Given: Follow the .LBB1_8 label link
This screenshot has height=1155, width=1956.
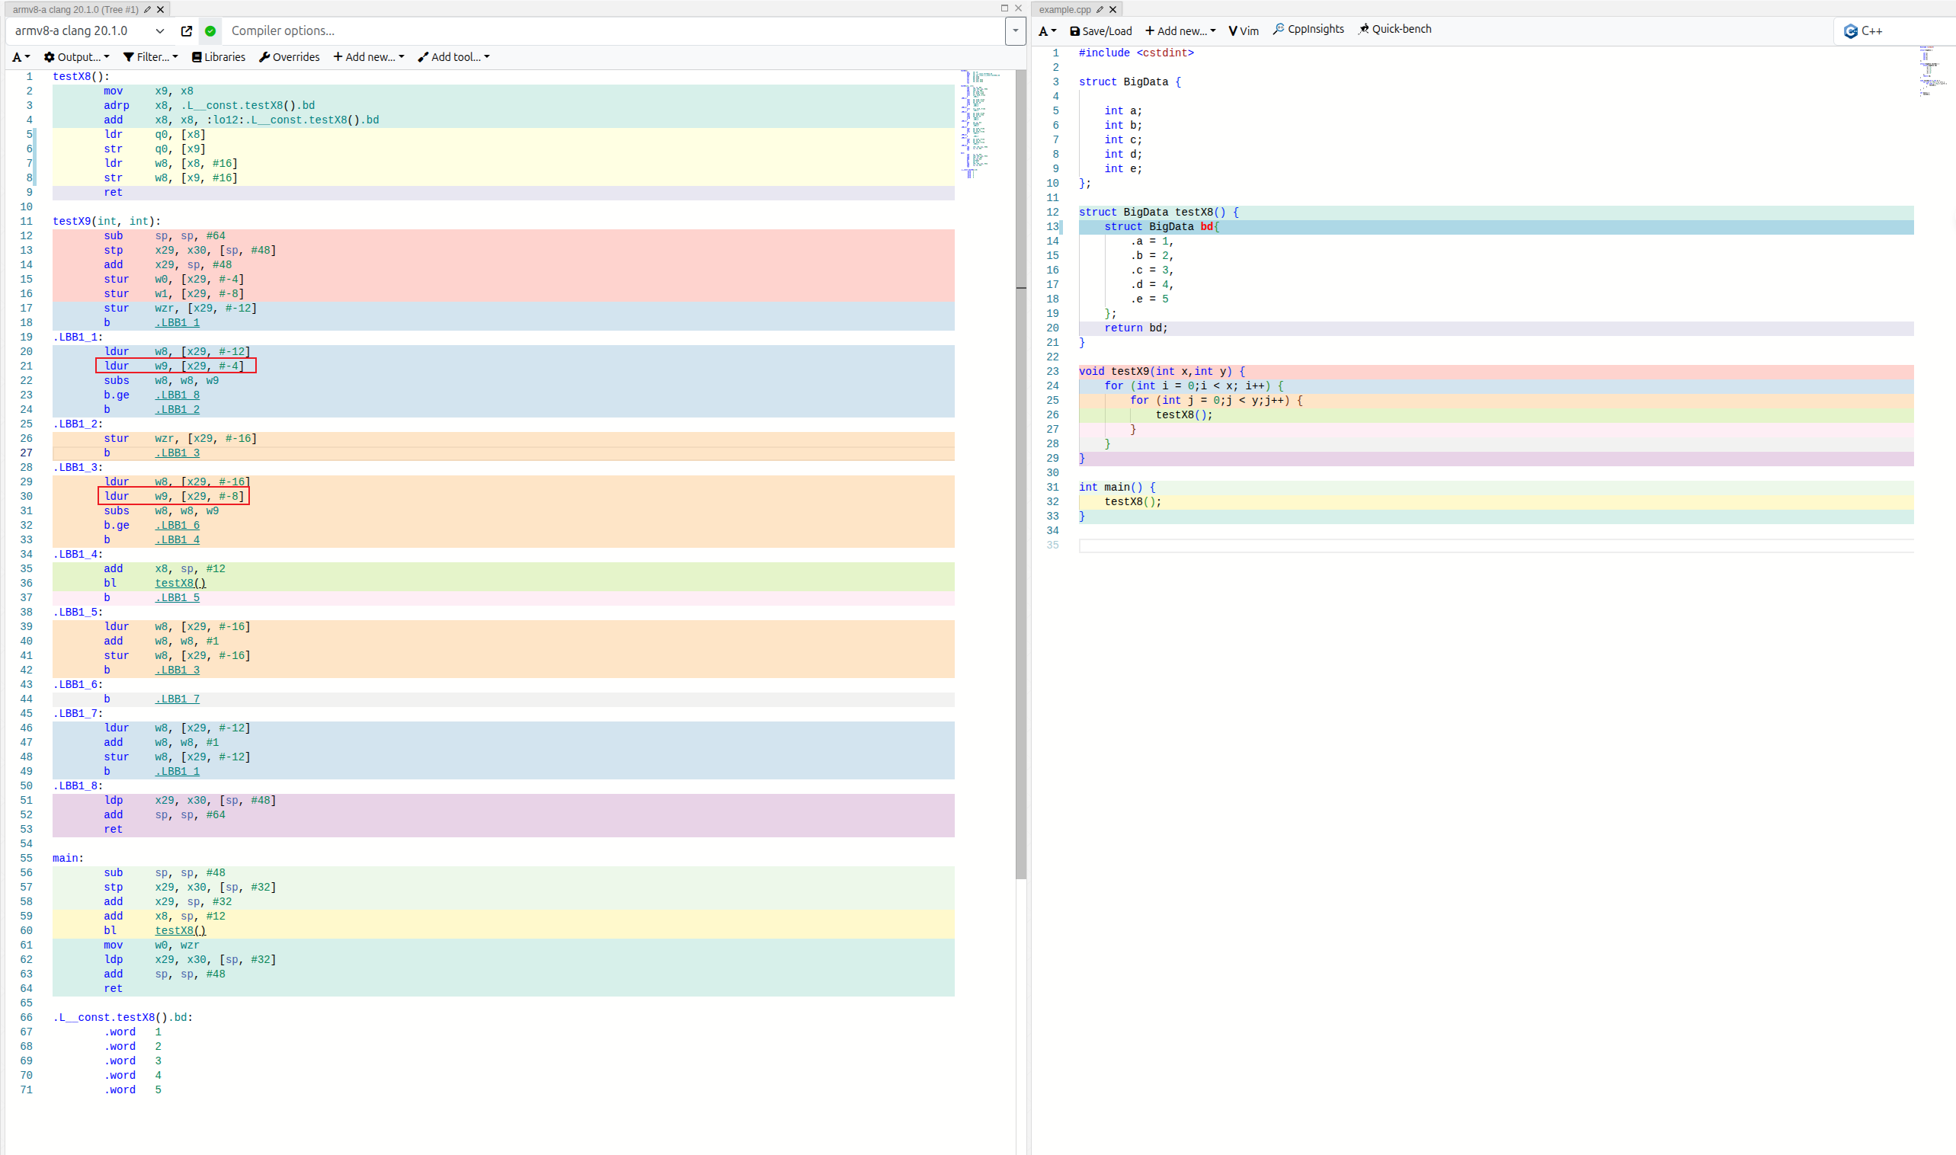Looking at the screenshot, I should coord(177,395).
